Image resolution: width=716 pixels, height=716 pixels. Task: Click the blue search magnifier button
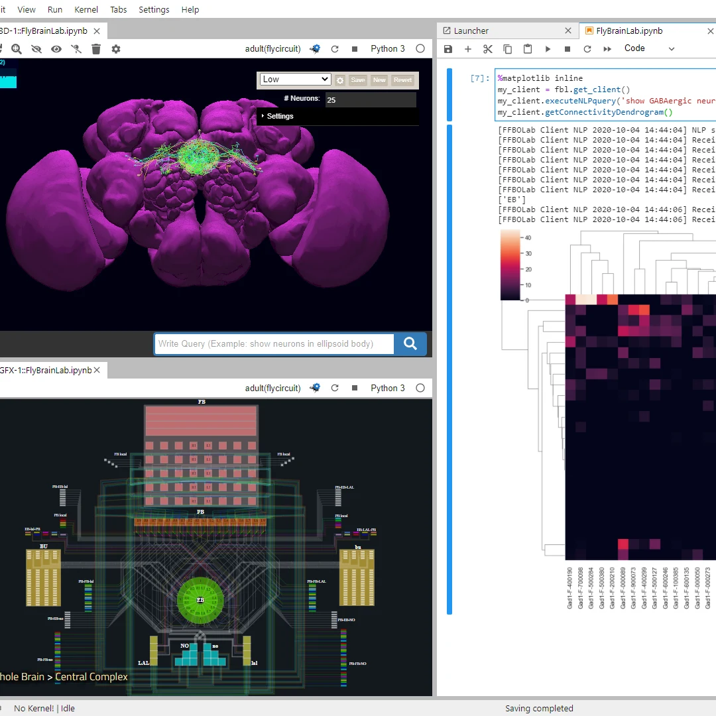(x=410, y=344)
